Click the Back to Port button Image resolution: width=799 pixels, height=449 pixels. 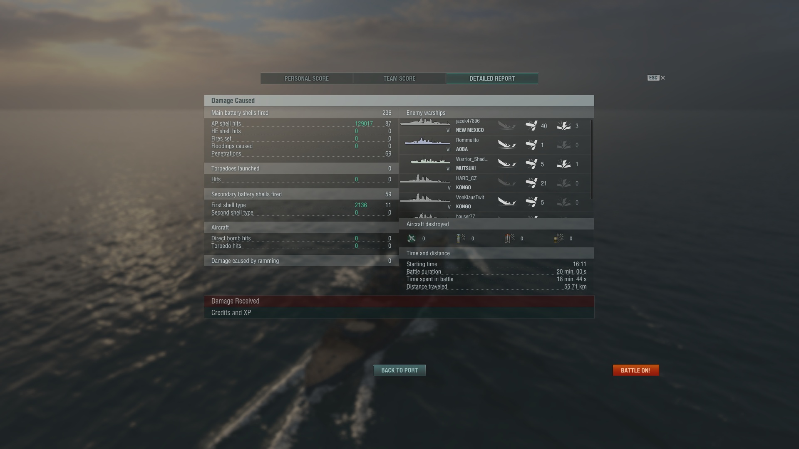(x=399, y=370)
